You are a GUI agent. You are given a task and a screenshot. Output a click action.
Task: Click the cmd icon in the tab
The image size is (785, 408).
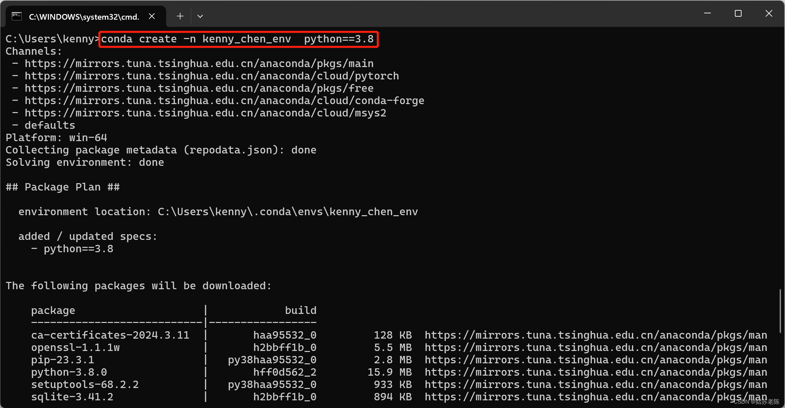tap(17, 16)
